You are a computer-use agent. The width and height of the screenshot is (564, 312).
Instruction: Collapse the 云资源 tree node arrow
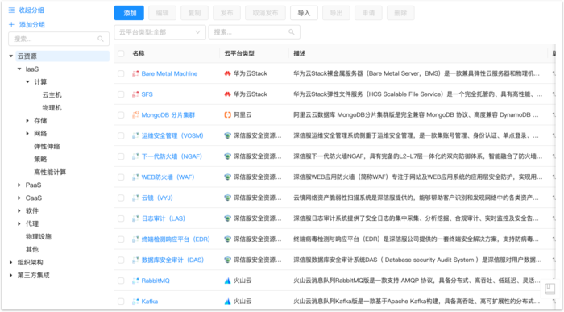11,56
